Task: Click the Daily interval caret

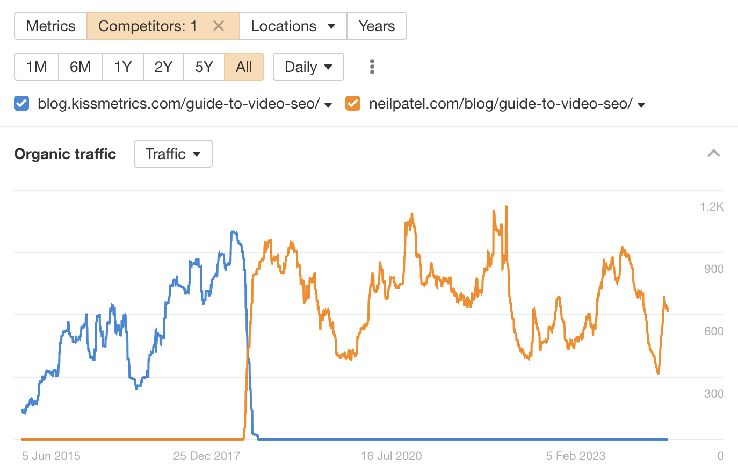Action: tap(329, 67)
